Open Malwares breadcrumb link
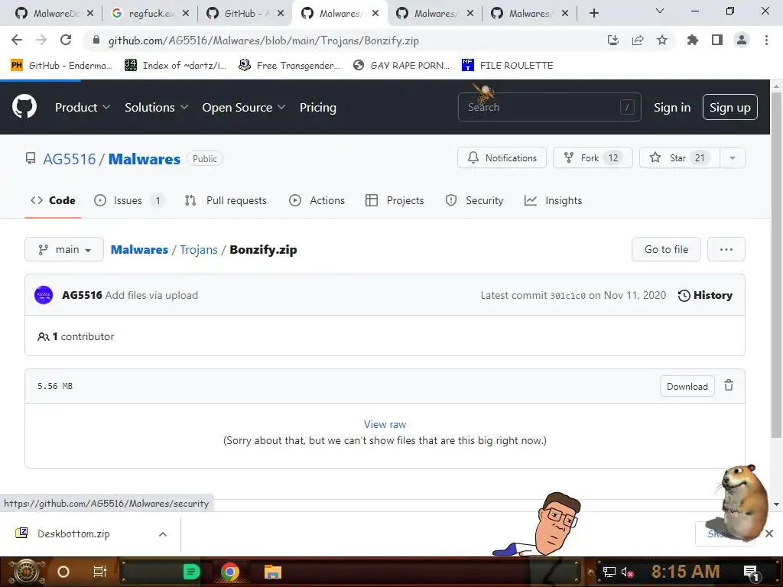The height and width of the screenshot is (587, 783). click(x=139, y=250)
